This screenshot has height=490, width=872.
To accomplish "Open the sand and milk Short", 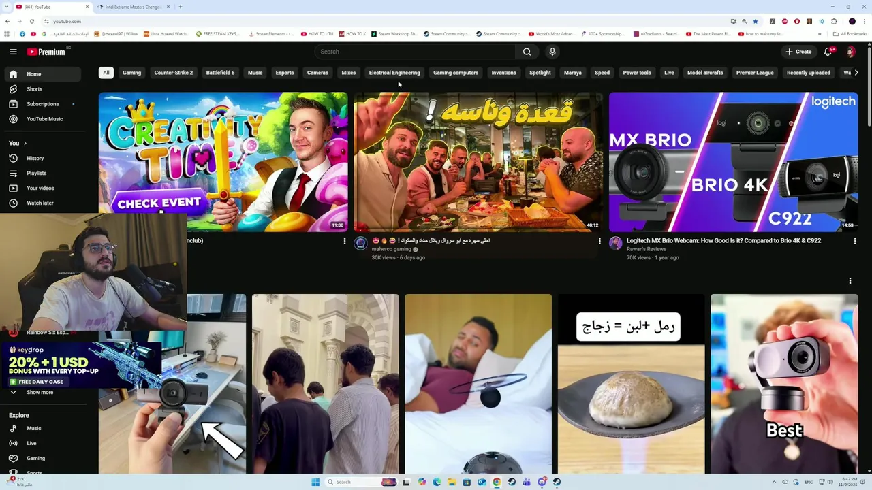I will [631, 384].
